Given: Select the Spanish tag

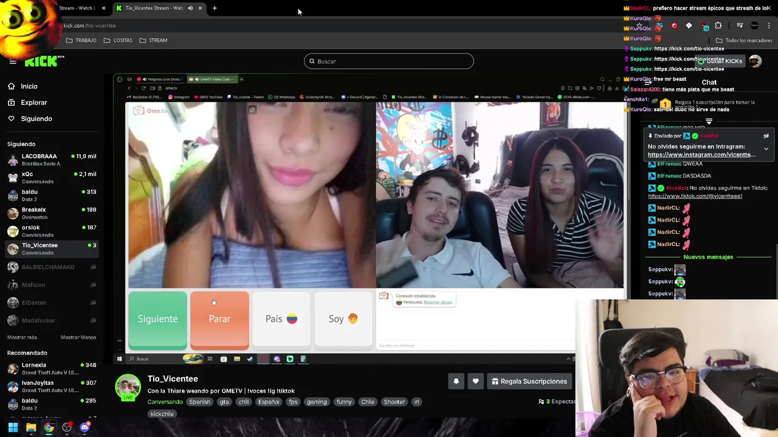Looking at the screenshot, I should click(199, 402).
